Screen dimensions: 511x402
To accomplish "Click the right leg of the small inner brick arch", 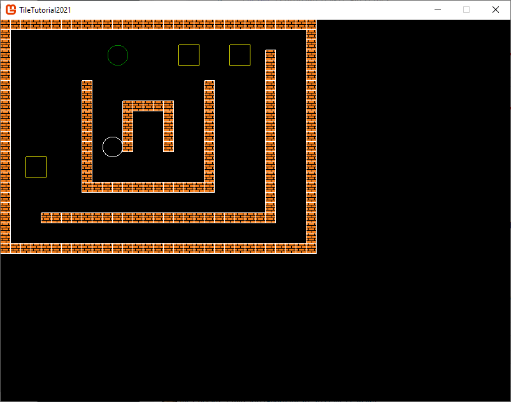I will (168, 131).
